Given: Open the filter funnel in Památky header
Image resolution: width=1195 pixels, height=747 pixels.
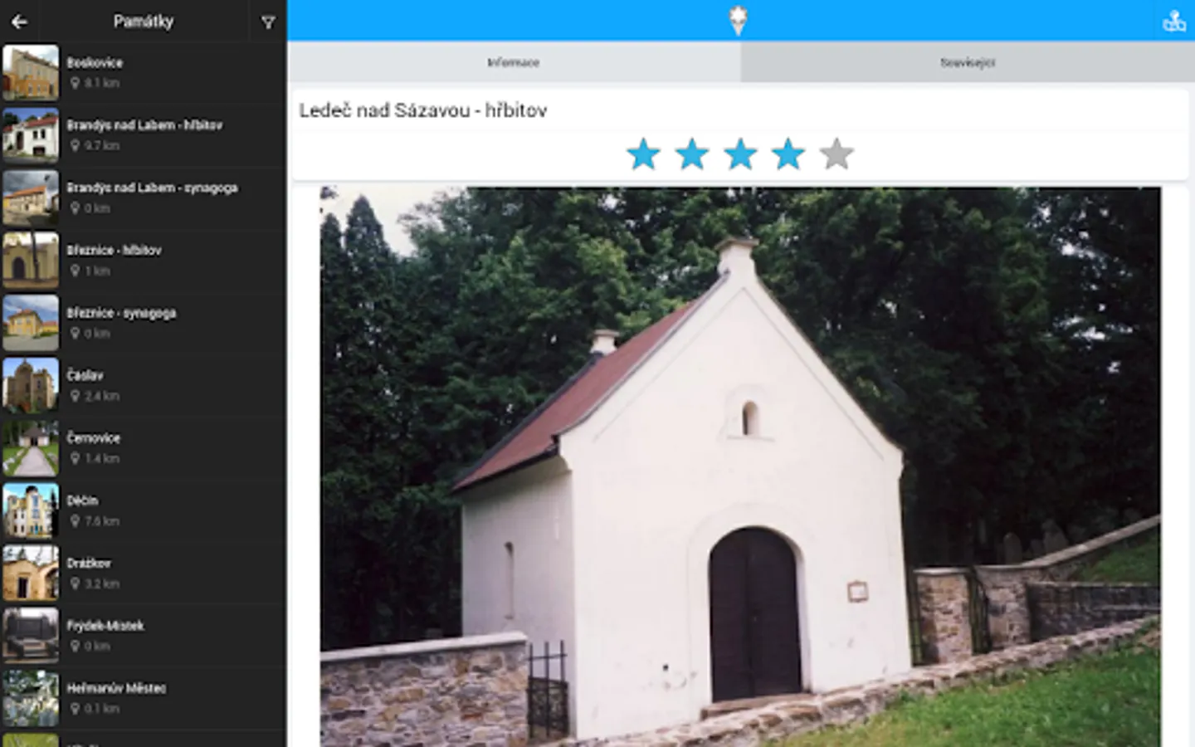Looking at the screenshot, I should (268, 22).
